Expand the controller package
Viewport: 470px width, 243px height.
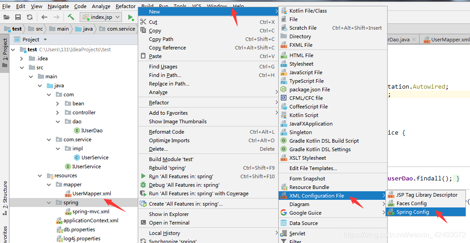(x=58, y=112)
